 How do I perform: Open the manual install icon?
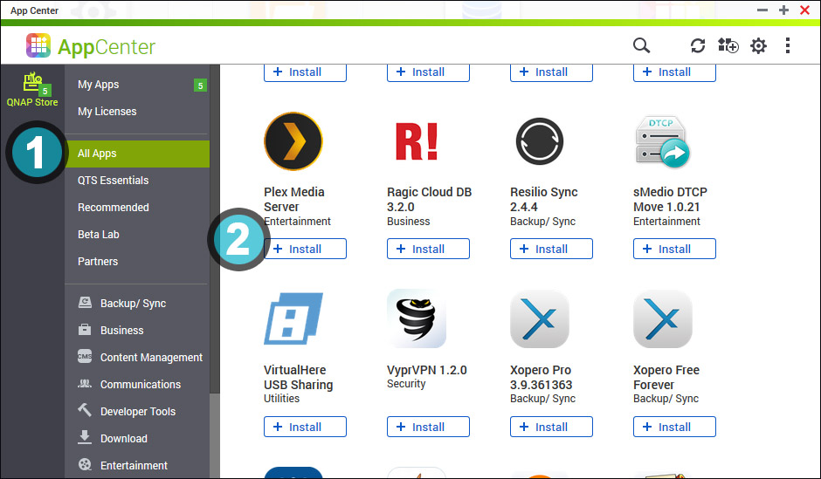[x=728, y=45]
